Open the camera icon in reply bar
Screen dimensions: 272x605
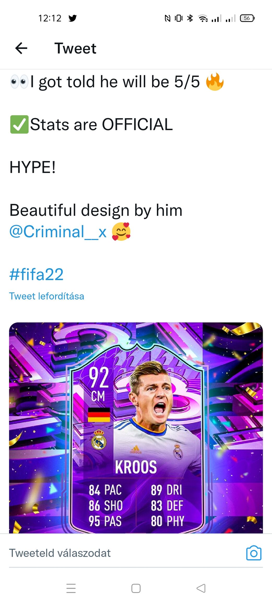254,553
